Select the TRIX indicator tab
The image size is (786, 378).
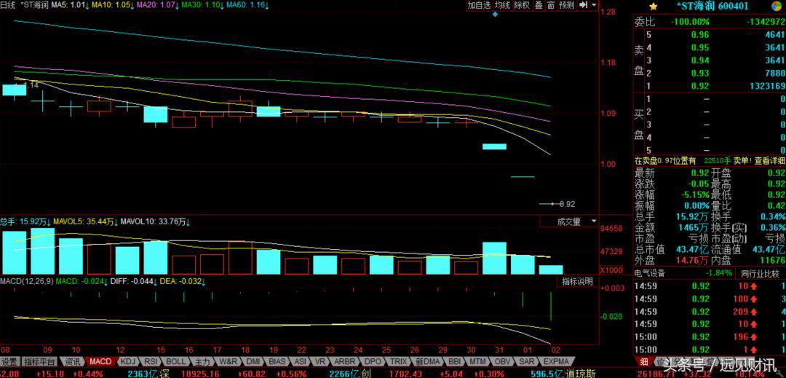click(399, 361)
